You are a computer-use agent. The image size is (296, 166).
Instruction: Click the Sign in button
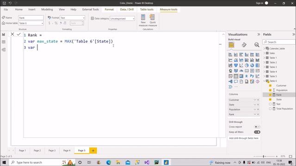click(259, 3)
